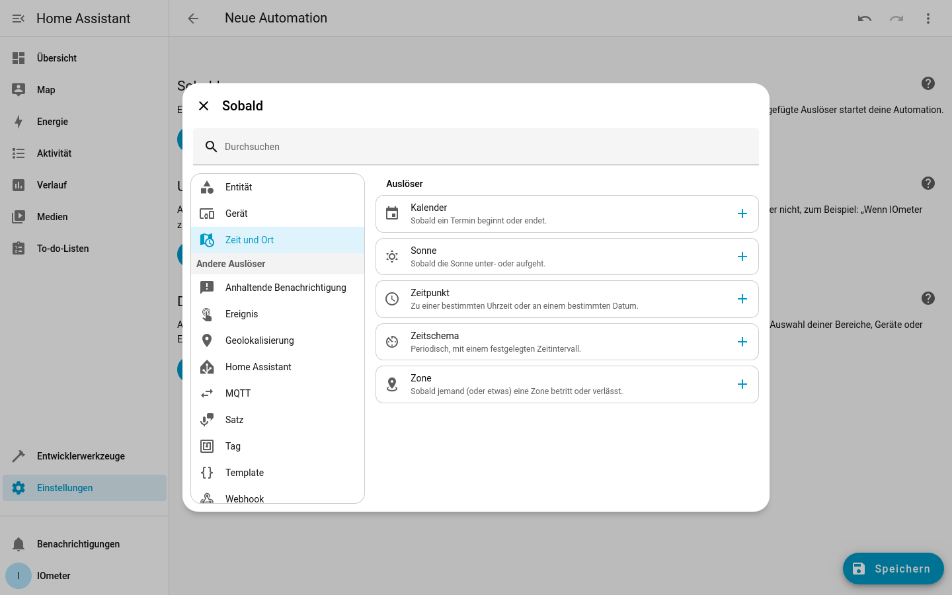Click the Home Assistant house icon in list

pos(207,367)
